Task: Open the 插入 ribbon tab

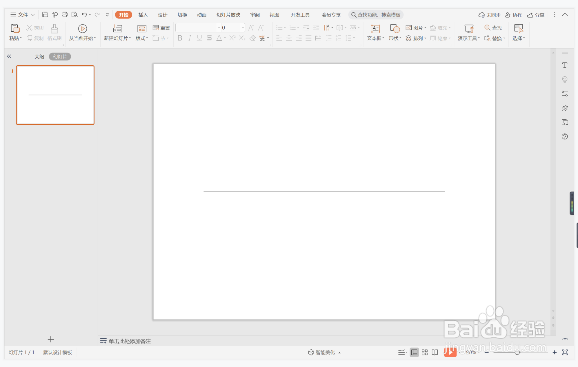Action: coord(143,15)
